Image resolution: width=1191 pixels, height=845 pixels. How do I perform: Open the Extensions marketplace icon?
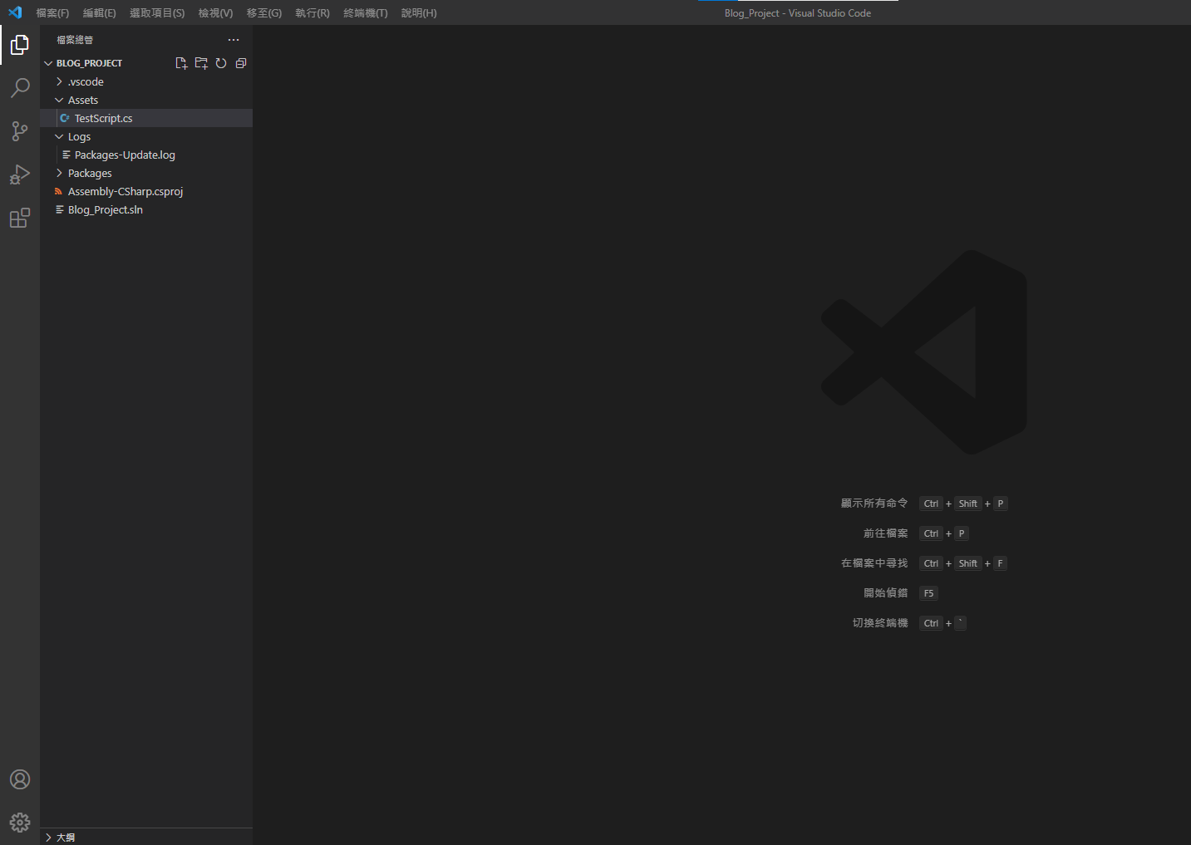[19, 218]
